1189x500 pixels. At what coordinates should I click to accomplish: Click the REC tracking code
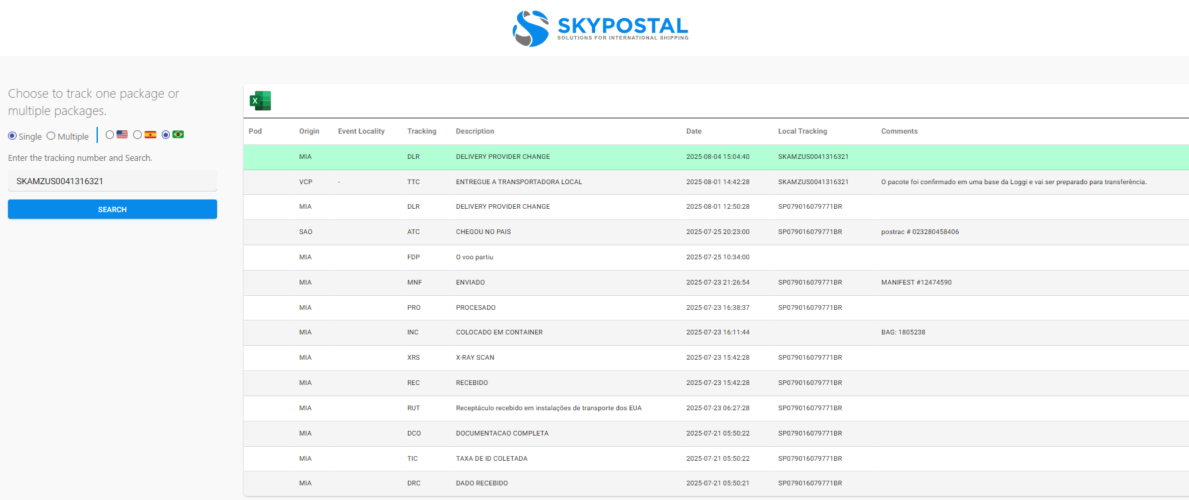(x=413, y=383)
